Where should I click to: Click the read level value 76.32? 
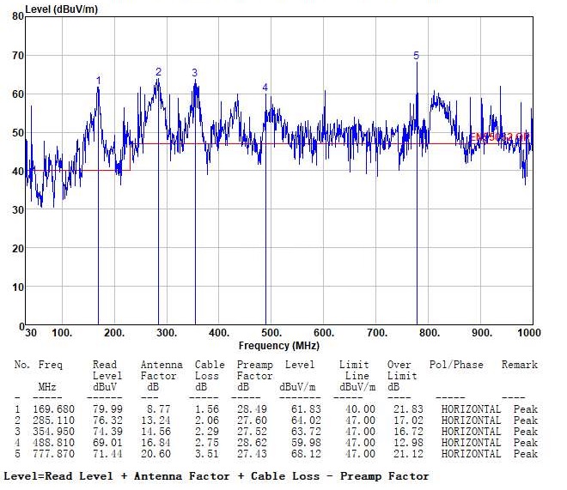107,420
